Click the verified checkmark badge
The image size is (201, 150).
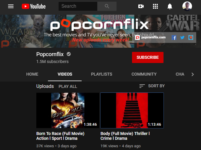tap(69, 54)
